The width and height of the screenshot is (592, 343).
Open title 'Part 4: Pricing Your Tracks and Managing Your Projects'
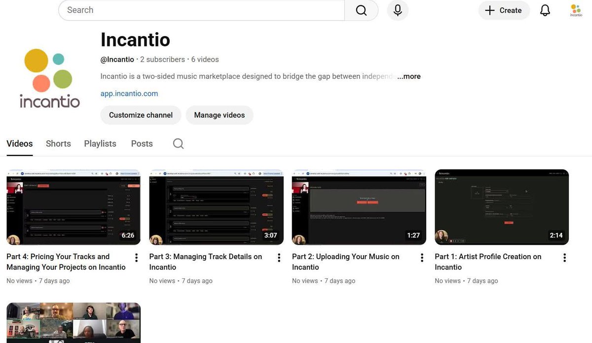[66, 262]
